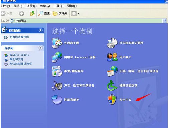The image size is (169, 128).
Task: Click the Forward arrow toolbar button
Action: point(21,13)
